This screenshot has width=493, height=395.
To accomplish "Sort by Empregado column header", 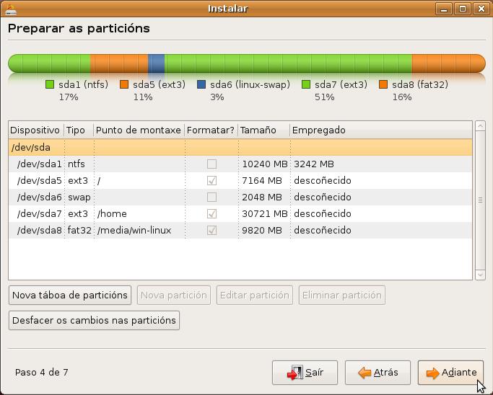I will pyautogui.click(x=380, y=130).
